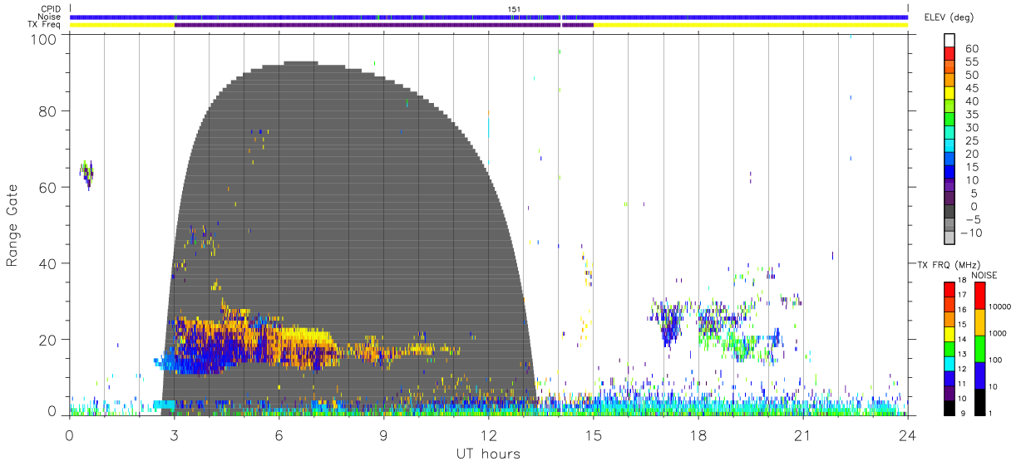Click the '151' CPID value at top
Screen dimensions: 1021x471
tap(515, 9)
